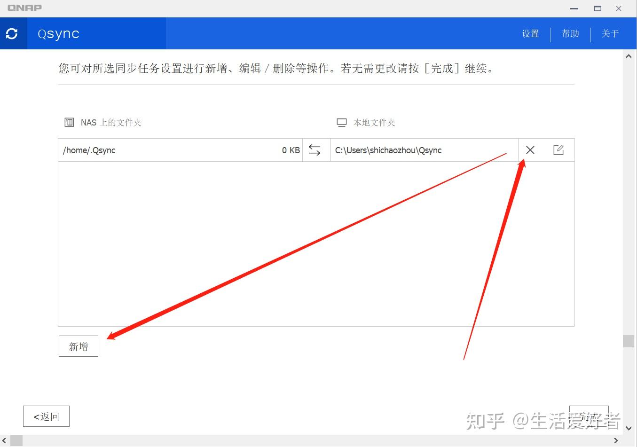Open the 关于 about menu
The height and width of the screenshot is (447, 637).
610,33
